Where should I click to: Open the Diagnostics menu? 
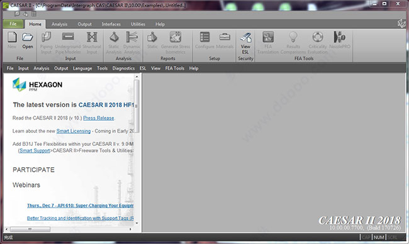pyautogui.click(x=123, y=69)
